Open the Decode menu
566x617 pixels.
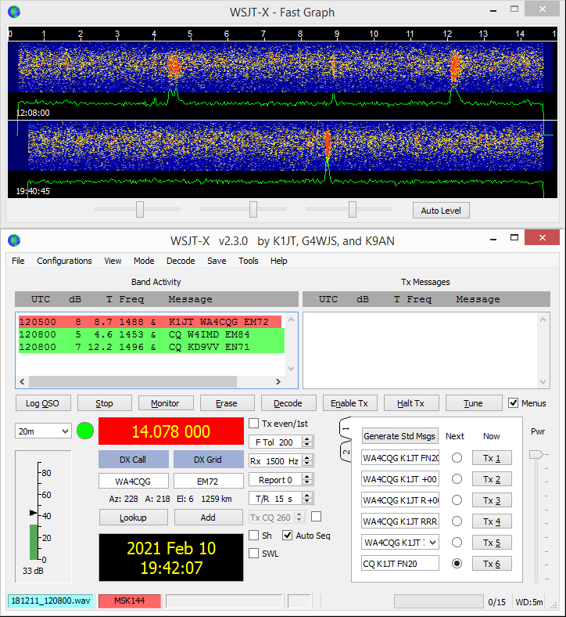coord(181,261)
